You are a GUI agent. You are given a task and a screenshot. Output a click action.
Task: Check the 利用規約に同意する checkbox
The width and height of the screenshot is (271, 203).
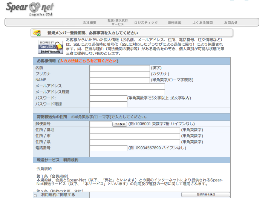(35, 195)
